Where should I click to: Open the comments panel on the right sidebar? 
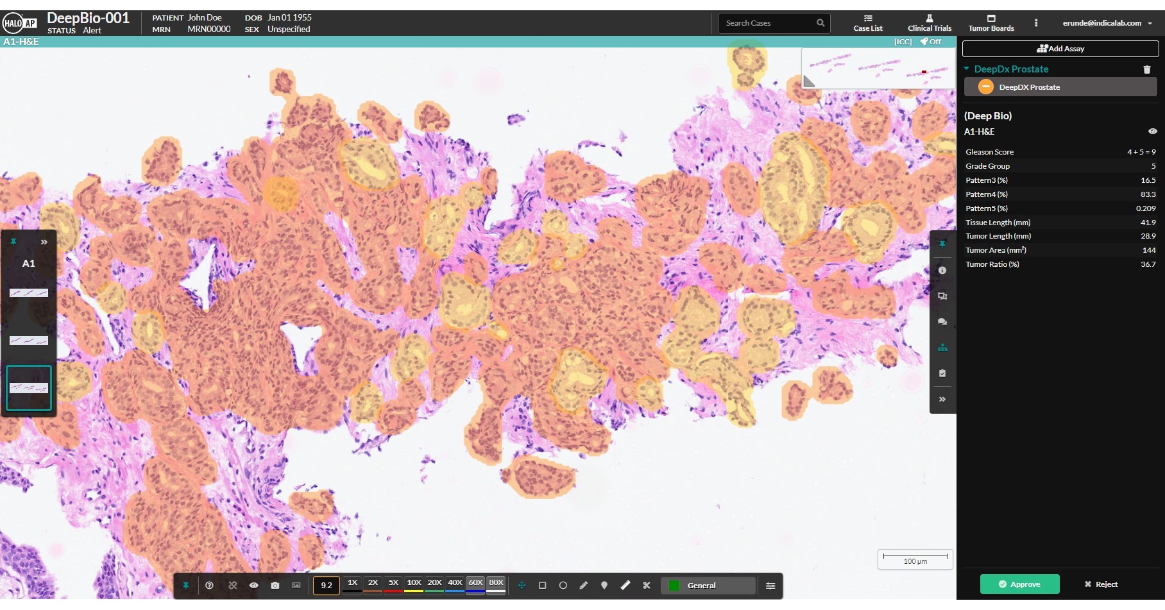(x=942, y=321)
